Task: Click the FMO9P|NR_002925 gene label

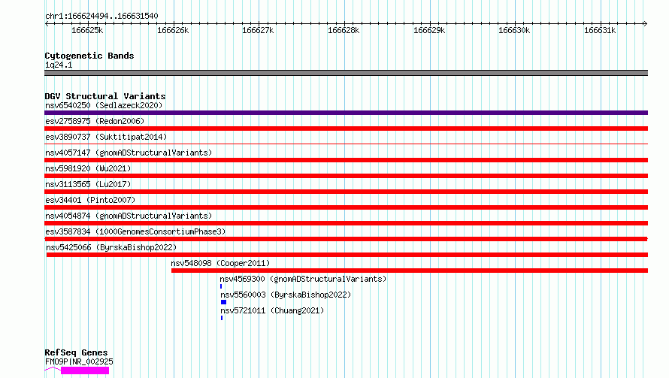Action: 79,361
